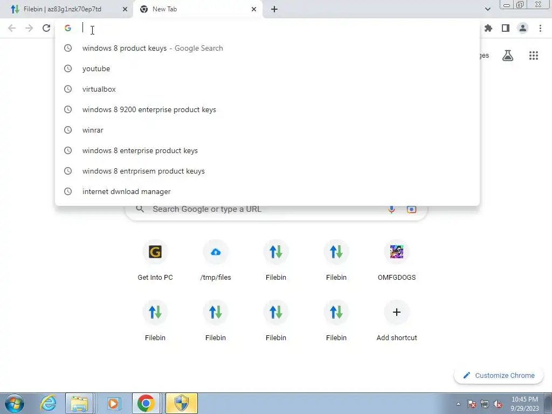Open the /tmp/files shortcut
The width and height of the screenshot is (552, 414).
(x=216, y=260)
